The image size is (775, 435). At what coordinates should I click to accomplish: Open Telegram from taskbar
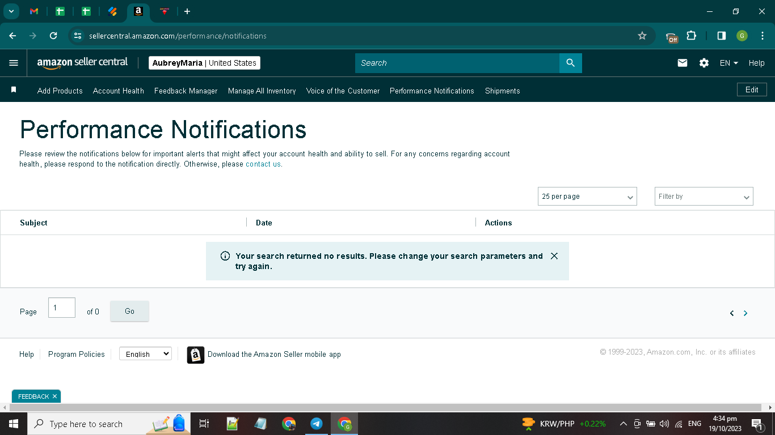pos(317,424)
